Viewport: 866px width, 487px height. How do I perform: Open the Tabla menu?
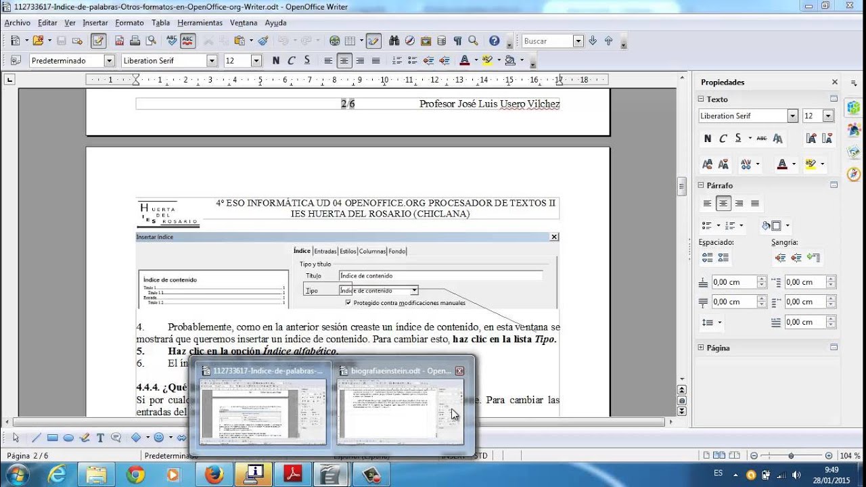point(160,22)
